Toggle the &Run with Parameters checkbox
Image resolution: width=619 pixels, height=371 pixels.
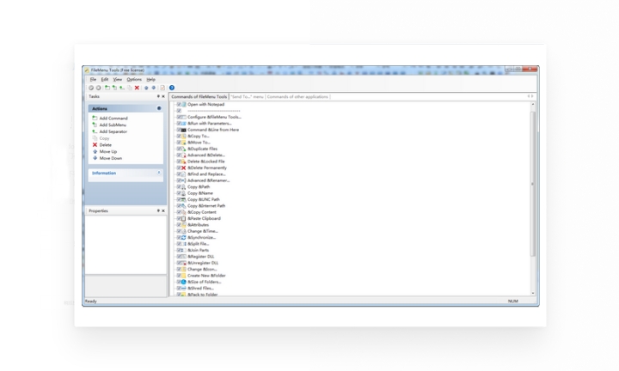point(179,124)
